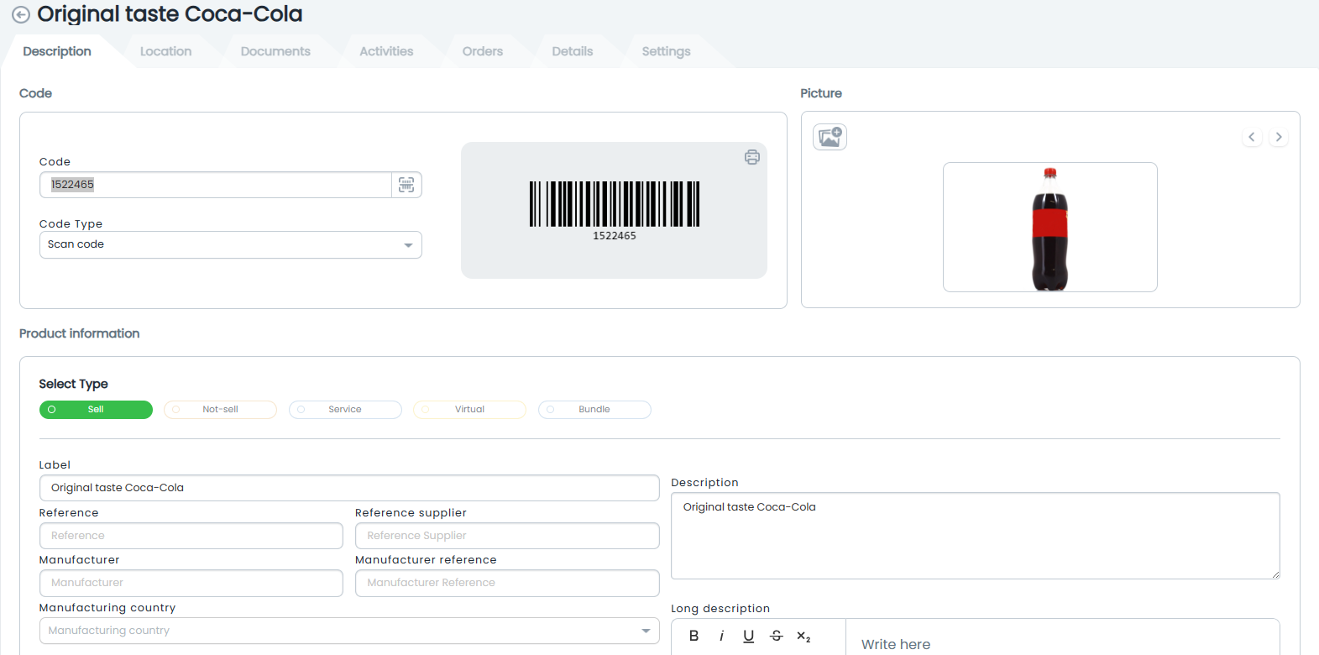Add a new picture with image-plus icon
The width and height of the screenshot is (1319, 655).
click(x=830, y=137)
